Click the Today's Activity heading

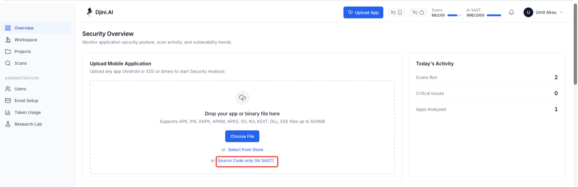(x=435, y=63)
